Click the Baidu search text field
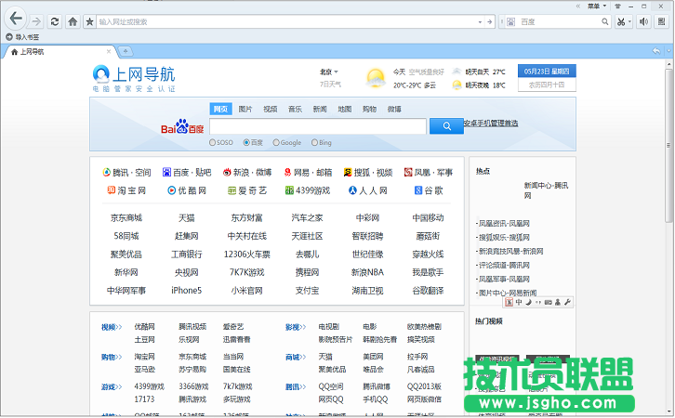 coord(318,126)
